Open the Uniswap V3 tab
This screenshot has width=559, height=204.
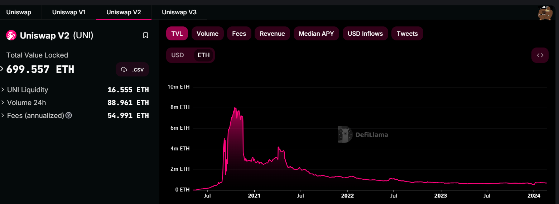(x=179, y=12)
